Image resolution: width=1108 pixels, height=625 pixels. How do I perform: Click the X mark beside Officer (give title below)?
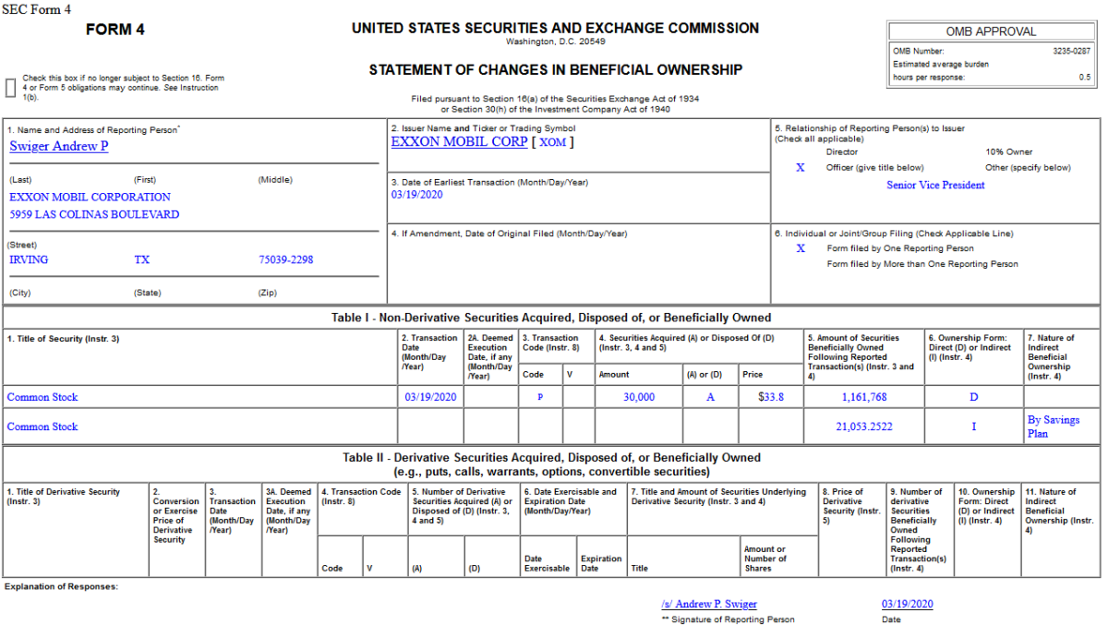pos(801,167)
